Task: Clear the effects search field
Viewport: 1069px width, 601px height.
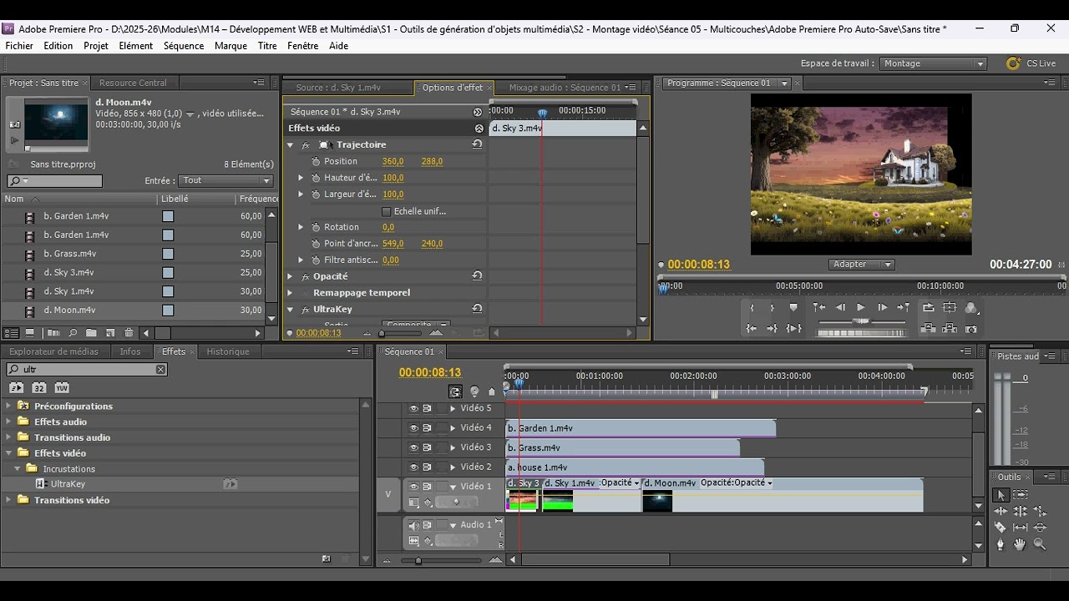Action: click(x=160, y=369)
